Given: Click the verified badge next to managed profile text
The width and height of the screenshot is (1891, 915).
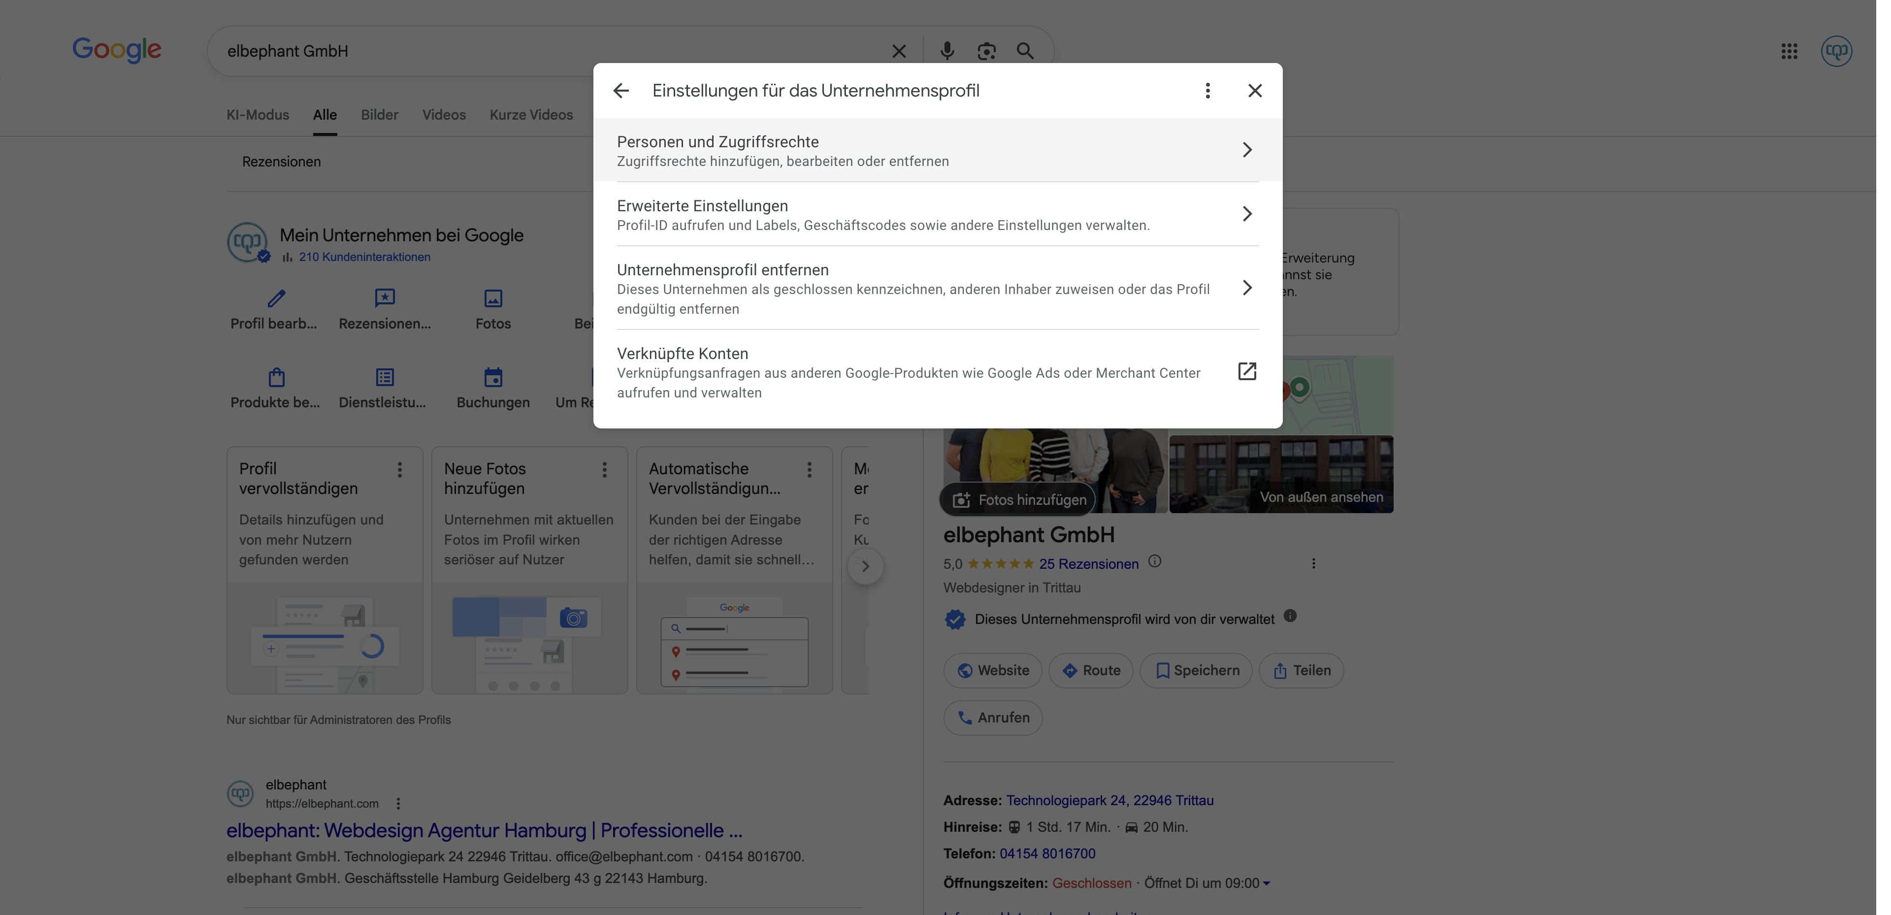Looking at the screenshot, I should tap(955, 619).
